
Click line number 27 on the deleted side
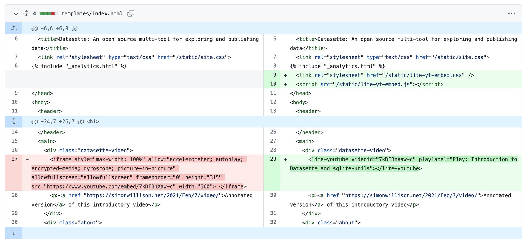[x=15, y=159]
